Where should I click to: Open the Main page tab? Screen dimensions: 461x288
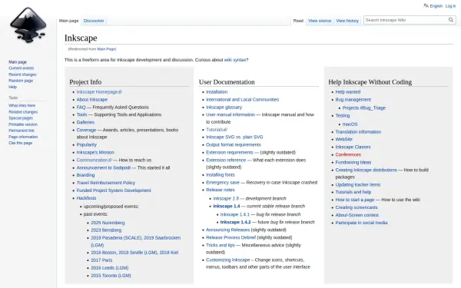pyautogui.click(x=69, y=21)
